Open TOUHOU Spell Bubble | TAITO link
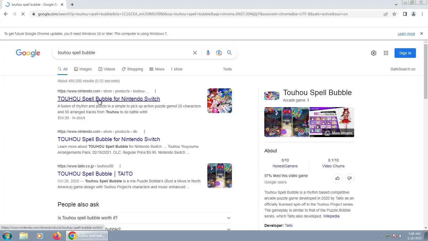 [95, 174]
